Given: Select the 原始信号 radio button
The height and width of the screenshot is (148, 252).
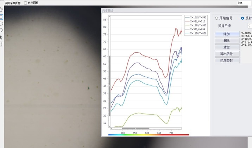Looking at the screenshot, I should 216,18.
